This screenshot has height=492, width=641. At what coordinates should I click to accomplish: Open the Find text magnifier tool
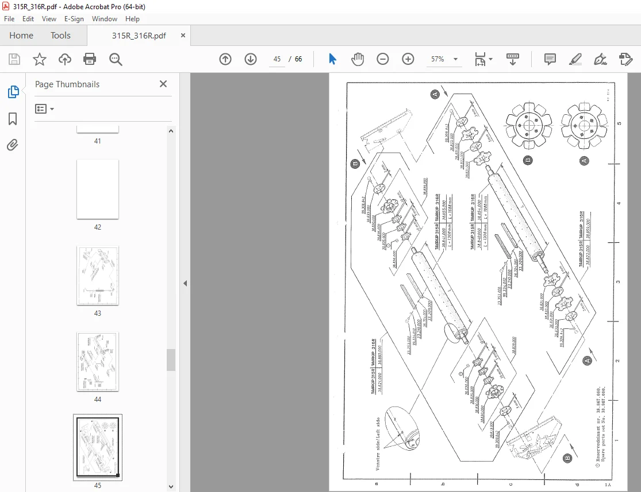(116, 59)
